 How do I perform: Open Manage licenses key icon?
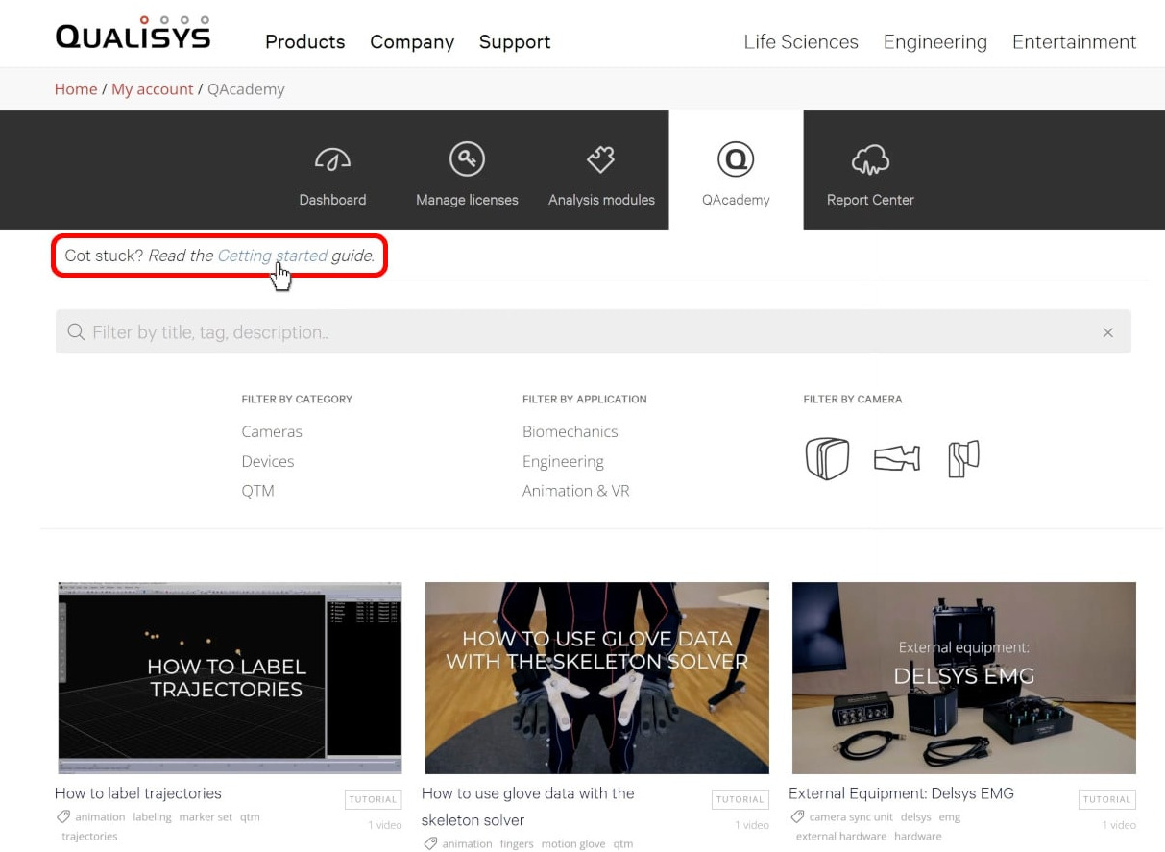tap(467, 159)
